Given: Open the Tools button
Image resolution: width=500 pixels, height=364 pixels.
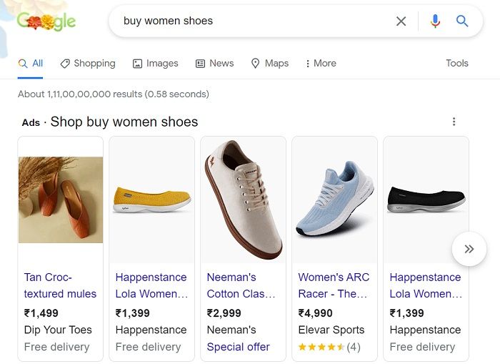Looking at the screenshot, I should coord(457,63).
